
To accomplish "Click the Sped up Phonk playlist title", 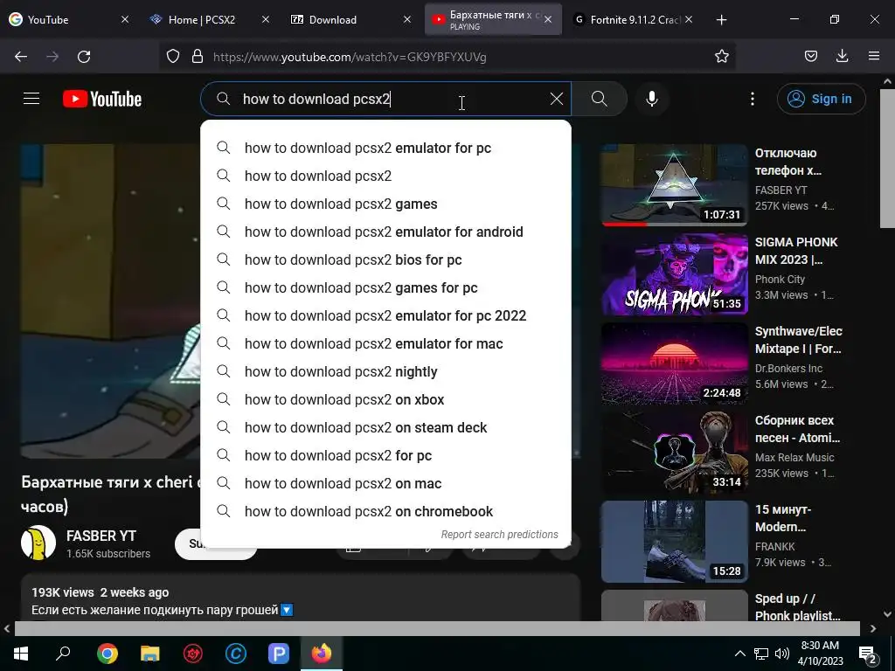I will point(797,607).
